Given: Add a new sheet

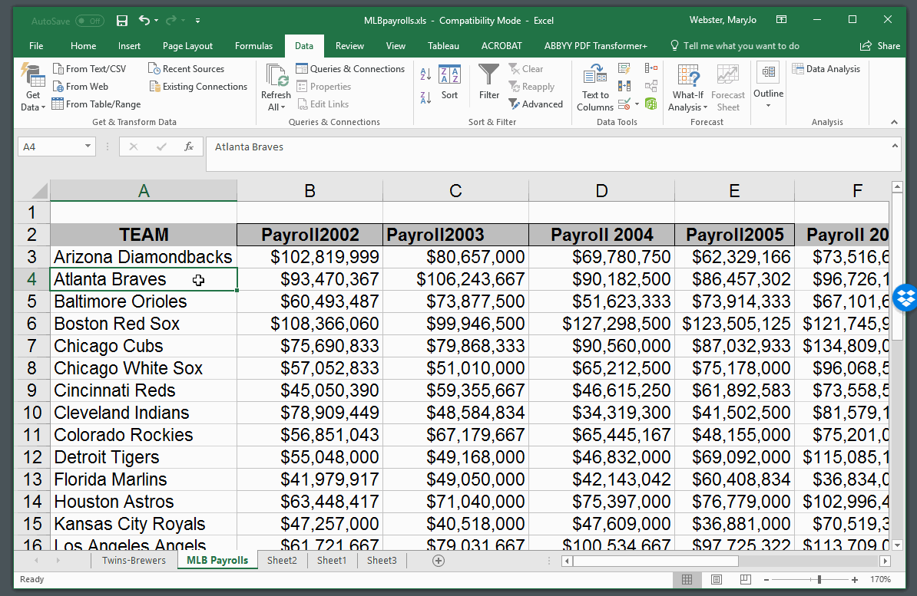Looking at the screenshot, I should pos(438,561).
